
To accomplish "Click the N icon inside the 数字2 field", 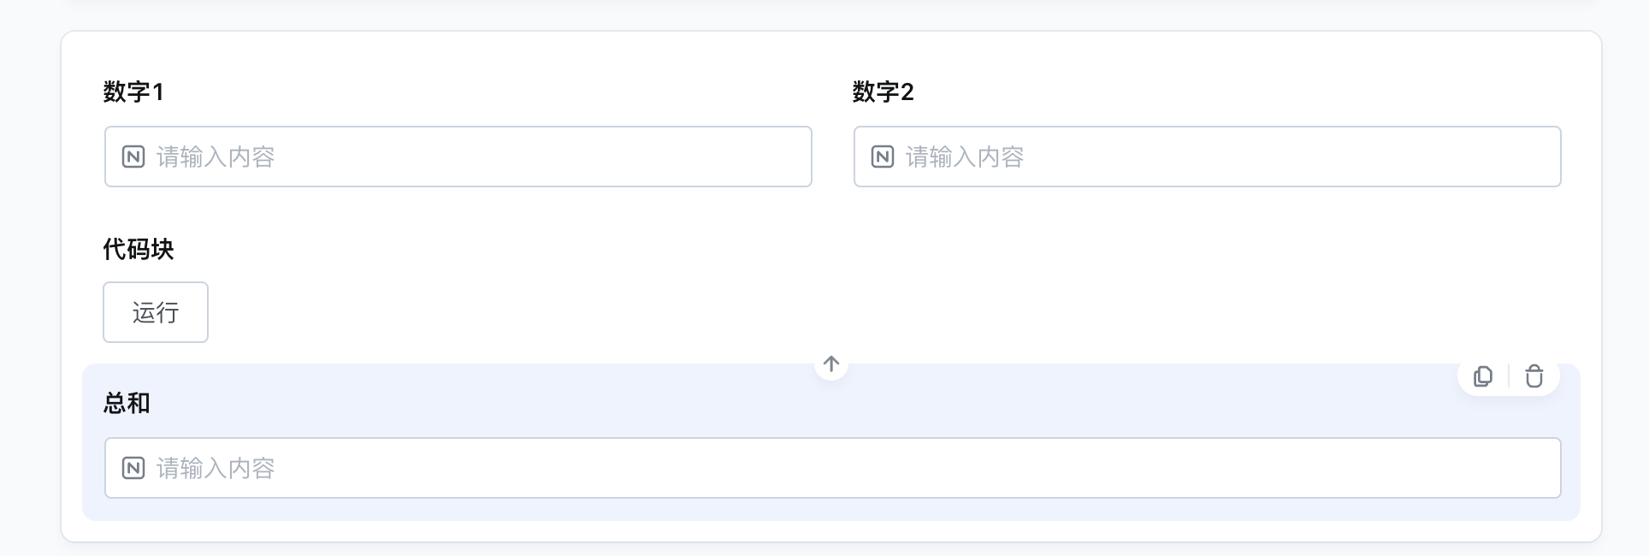I will click(x=884, y=157).
